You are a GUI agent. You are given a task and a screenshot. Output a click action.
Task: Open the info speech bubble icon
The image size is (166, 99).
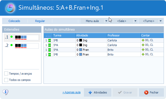click(x=6, y=92)
